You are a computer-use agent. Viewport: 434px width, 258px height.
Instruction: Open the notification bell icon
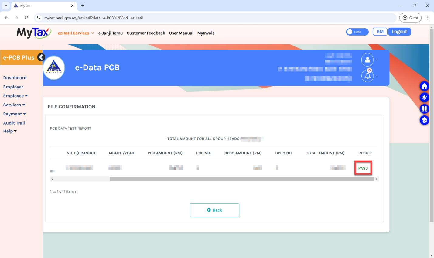point(367,76)
